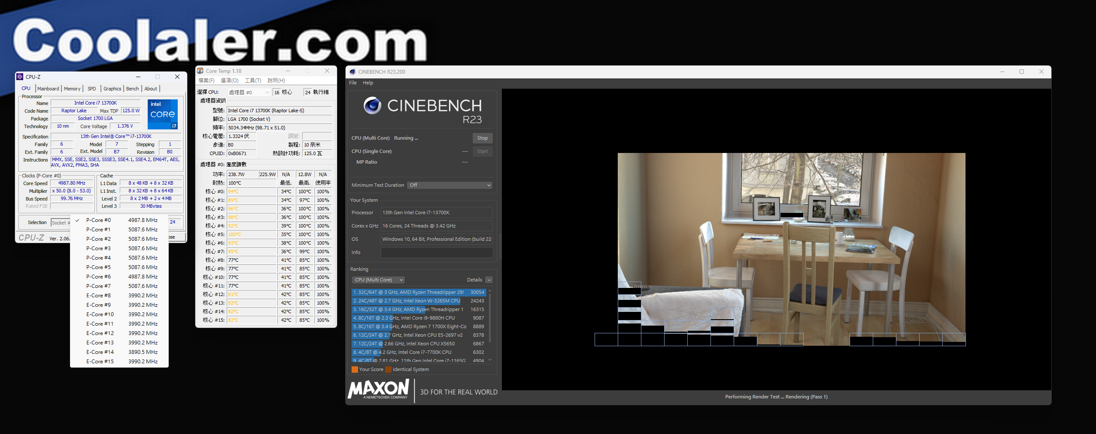Image resolution: width=1096 pixels, height=434 pixels.
Task: Click ranking entry Intel Xeon CPU X5650
Action: 419,344
